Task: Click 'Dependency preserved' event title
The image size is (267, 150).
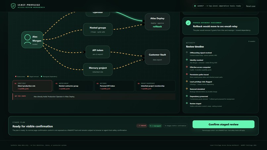Action: (x=199, y=96)
